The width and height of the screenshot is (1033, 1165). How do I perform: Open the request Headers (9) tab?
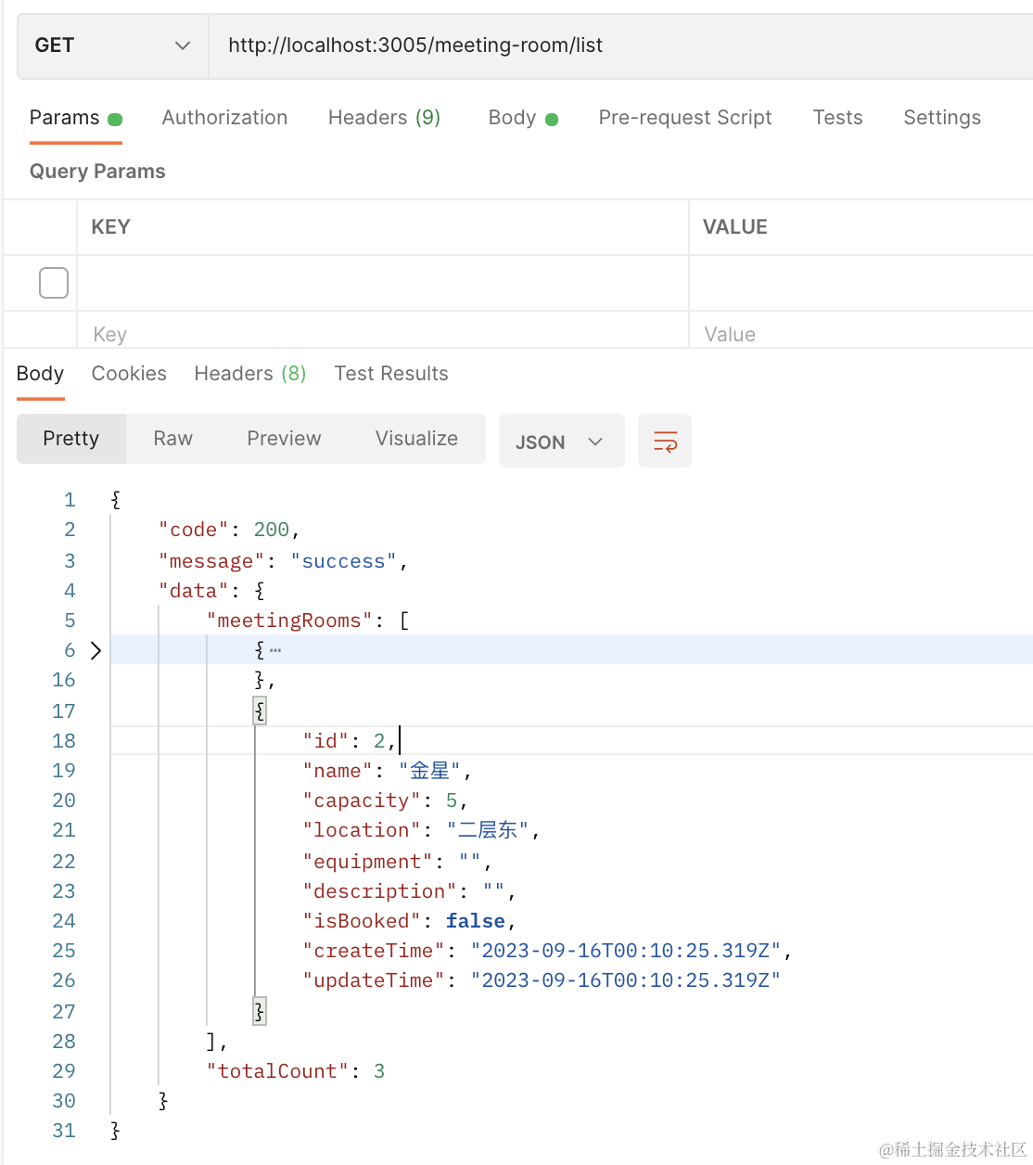pyautogui.click(x=384, y=118)
